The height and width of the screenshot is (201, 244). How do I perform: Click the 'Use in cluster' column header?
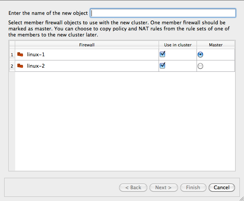(x=178, y=45)
